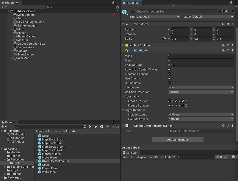Screen dimensions: 238x181
Task: Click the red warning icon beside Main Camera
Action: coord(115,15)
